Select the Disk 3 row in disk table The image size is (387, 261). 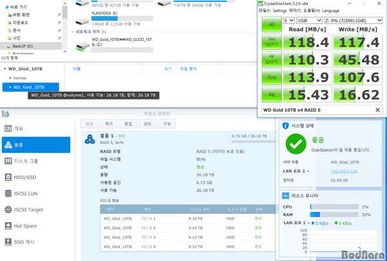pos(188,237)
